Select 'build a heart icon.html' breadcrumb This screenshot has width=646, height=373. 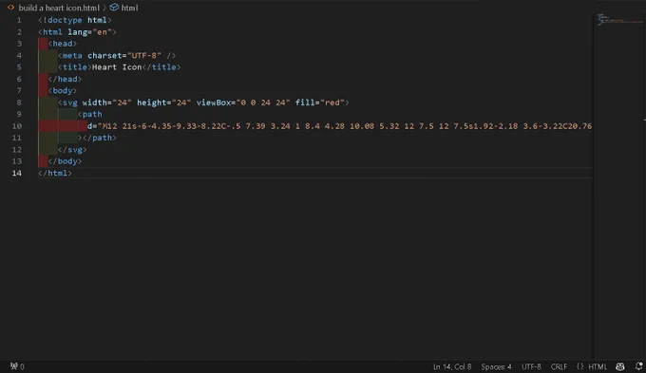pos(59,8)
